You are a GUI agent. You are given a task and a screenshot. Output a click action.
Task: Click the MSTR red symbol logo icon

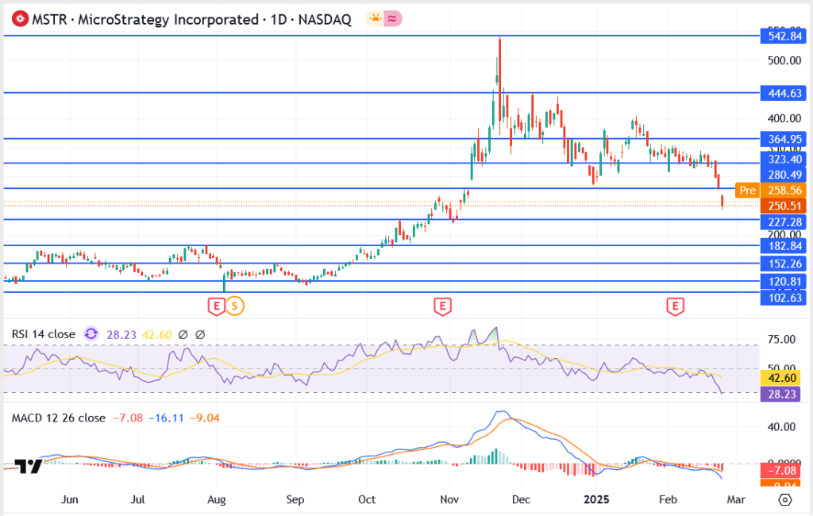[19, 17]
